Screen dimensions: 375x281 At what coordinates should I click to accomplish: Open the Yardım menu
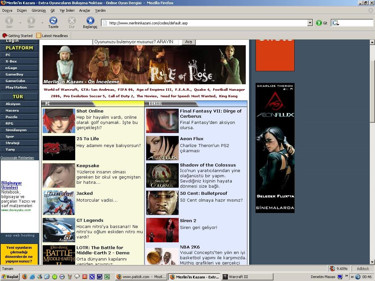(x=101, y=10)
